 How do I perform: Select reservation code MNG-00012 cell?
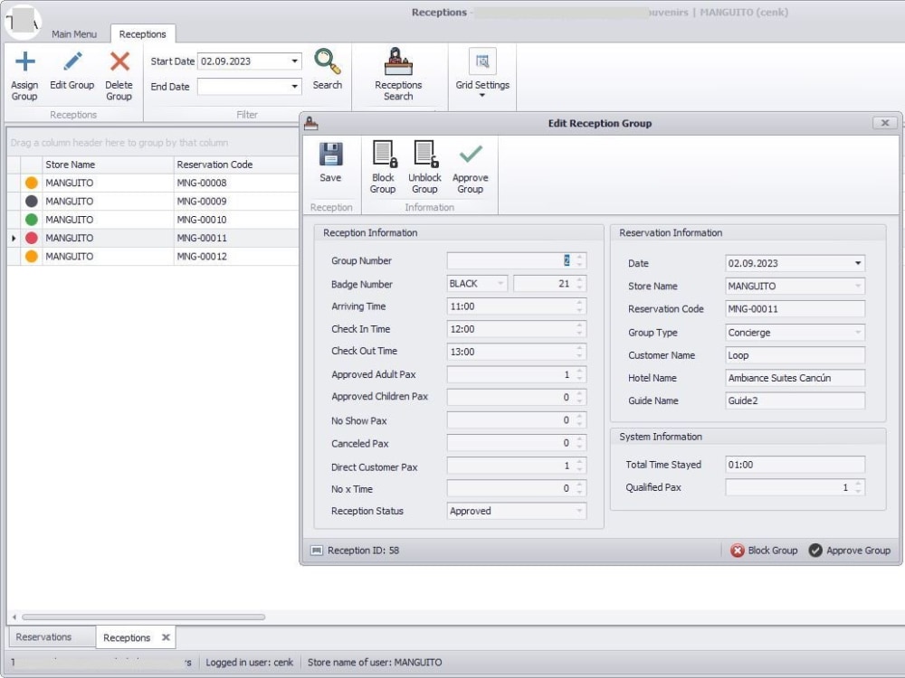(235, 256)
